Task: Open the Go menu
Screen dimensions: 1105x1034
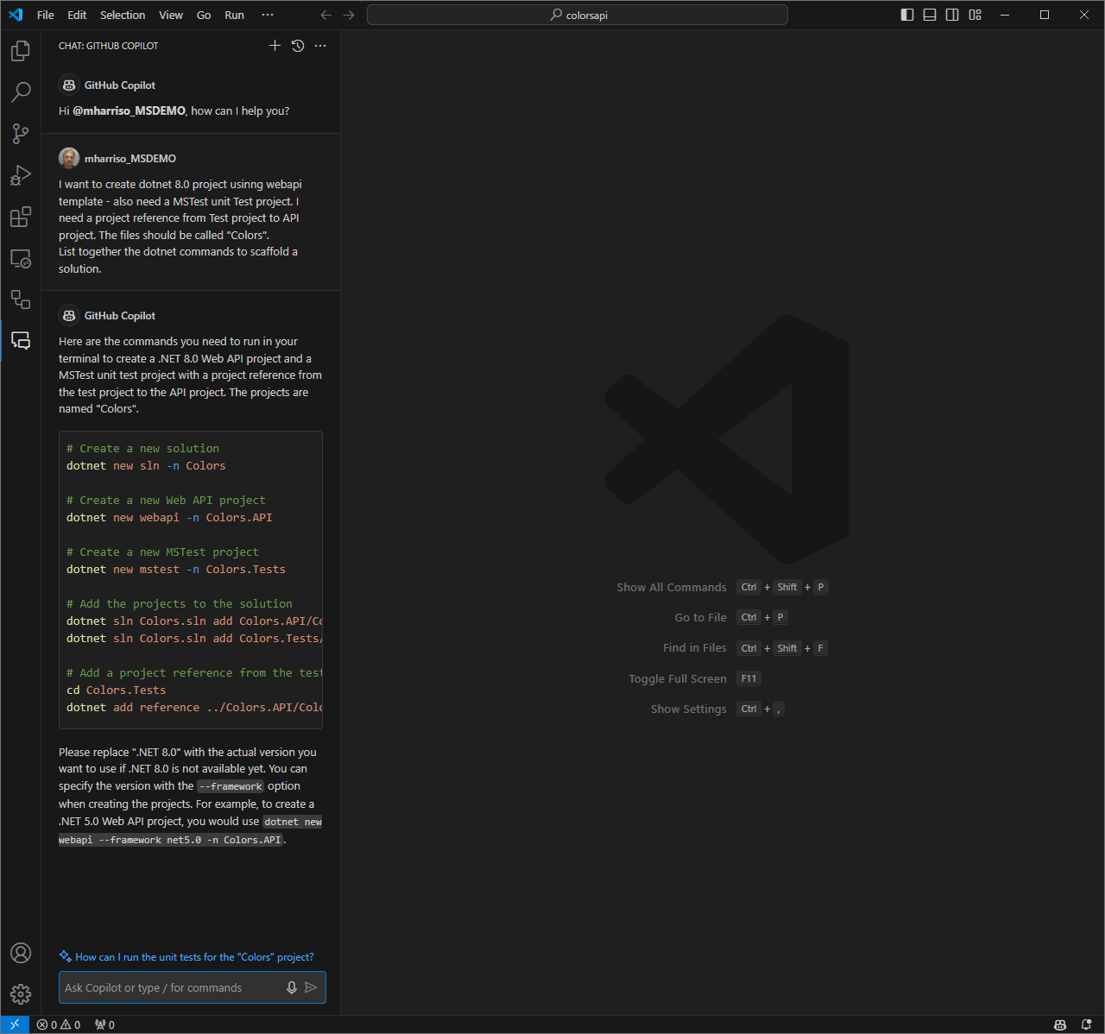Action: [204, 15]
